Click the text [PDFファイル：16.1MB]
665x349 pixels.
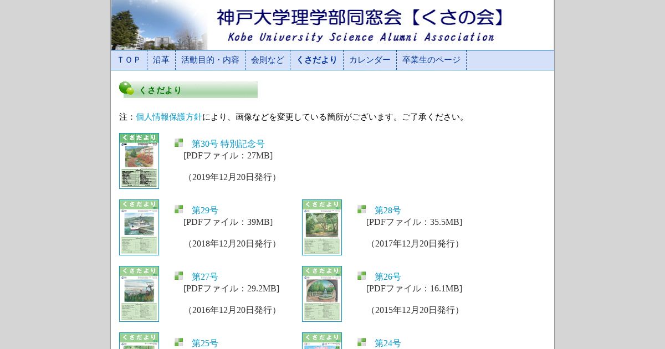pos(414,289)
